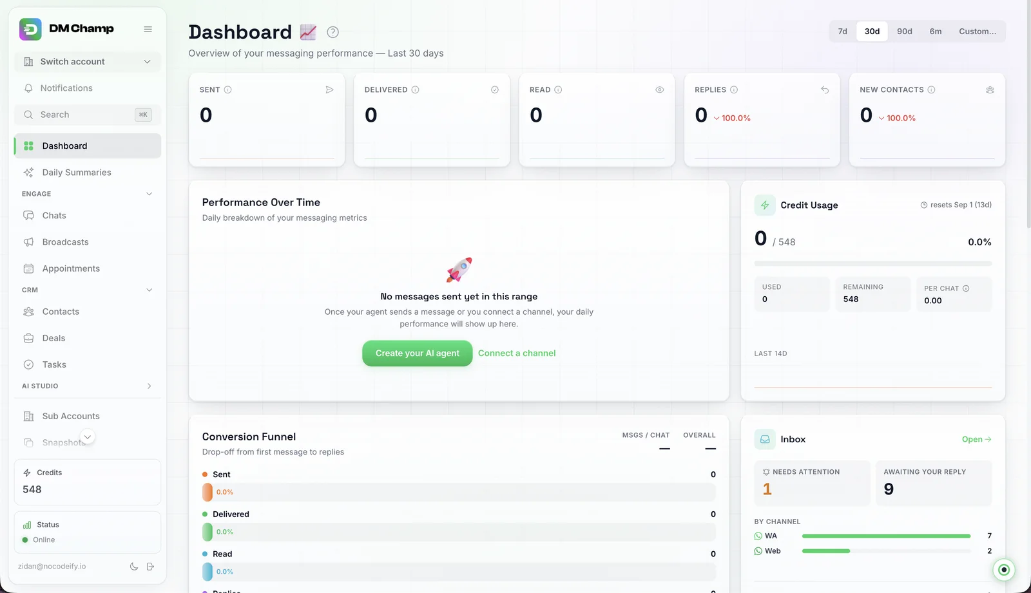Open the dashboard help question mark icon
Image resolution: width=1031 pixels, height=593 pixels.
coord(332,32)
